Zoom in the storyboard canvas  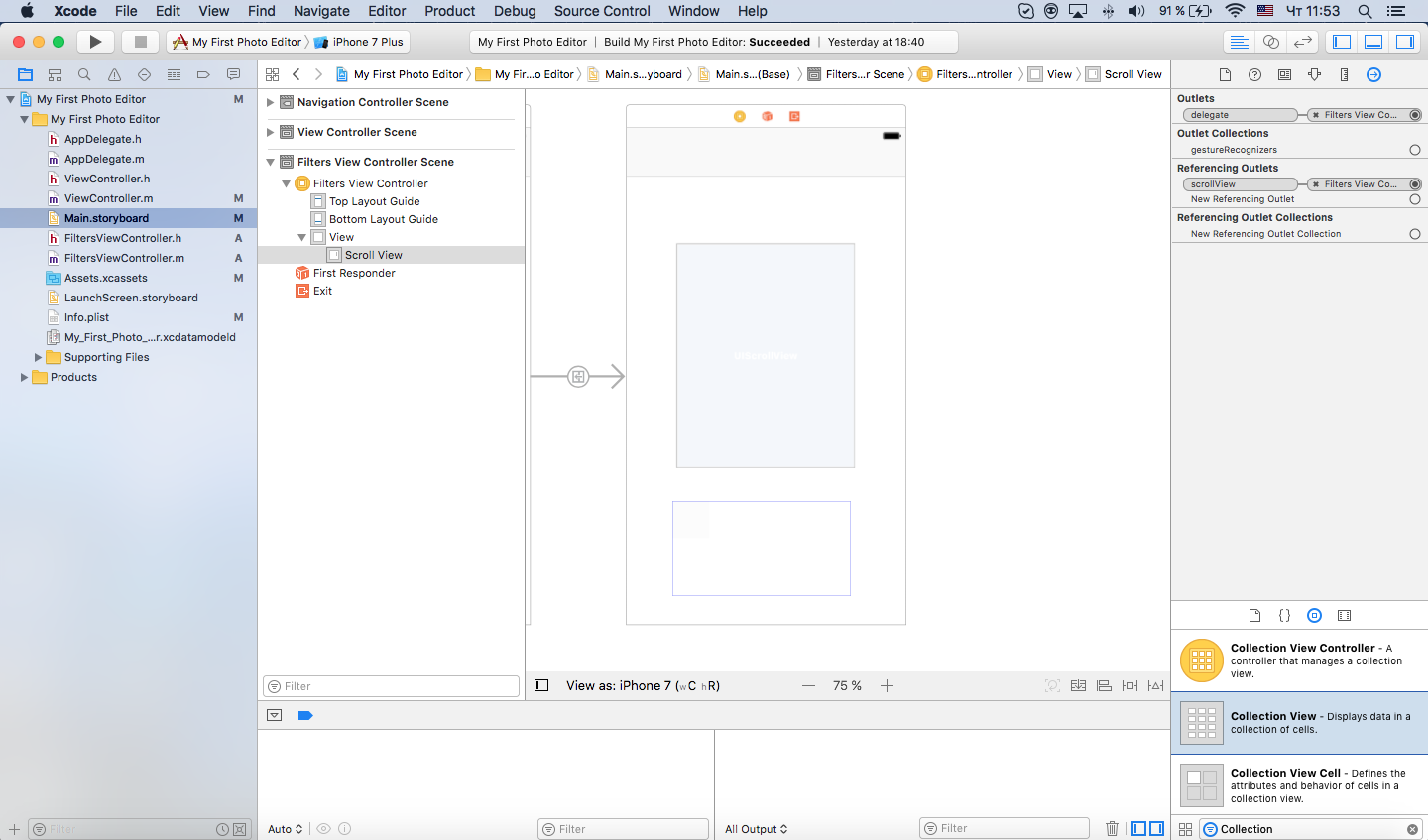pyautogui.click(x=887, y=685)
